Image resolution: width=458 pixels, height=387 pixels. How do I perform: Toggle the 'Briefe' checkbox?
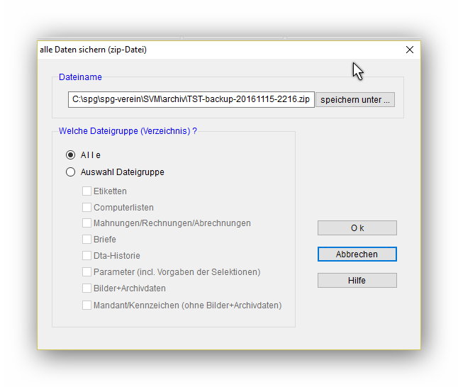coord(86,240)
